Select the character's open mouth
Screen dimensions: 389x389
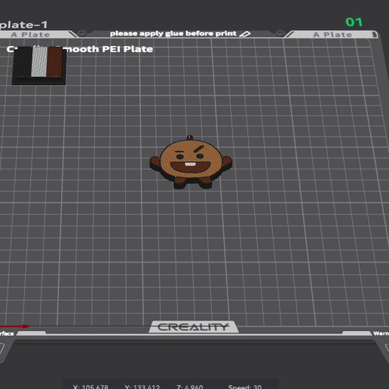[x=191, y=167]
